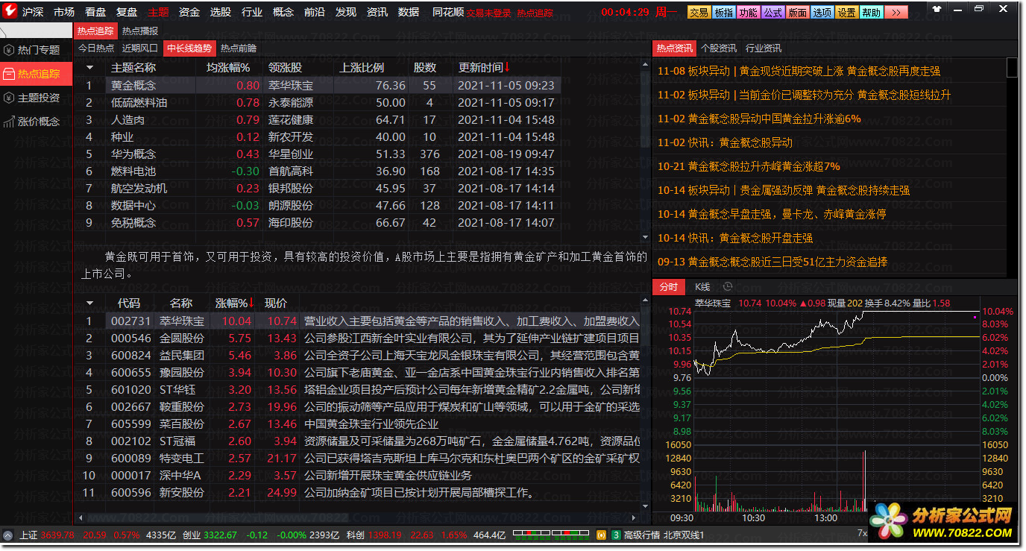Open the 资金 menu
This screenshot has width=1026, height=551.
pyautogui.click(x=189, y=12)
